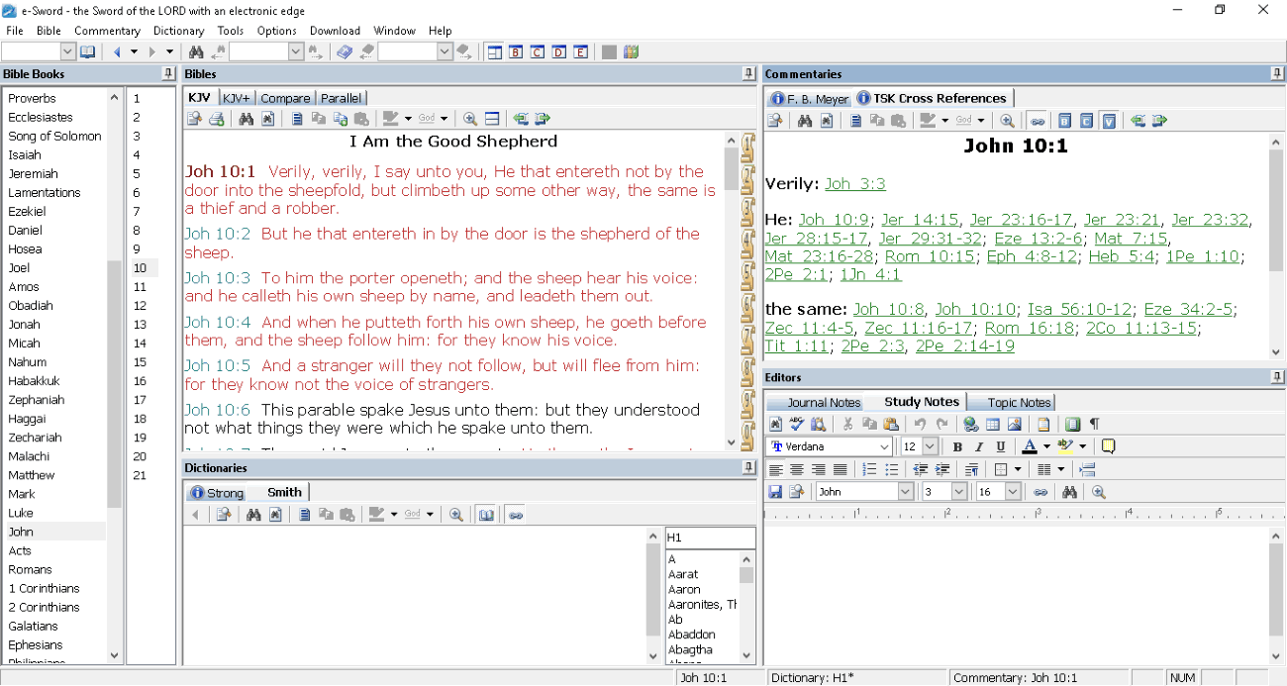The width and height of the screenshot is (1287, 686).
Task: Open dictionary book icon in Dictionaries toolbar
Action: 486,515
